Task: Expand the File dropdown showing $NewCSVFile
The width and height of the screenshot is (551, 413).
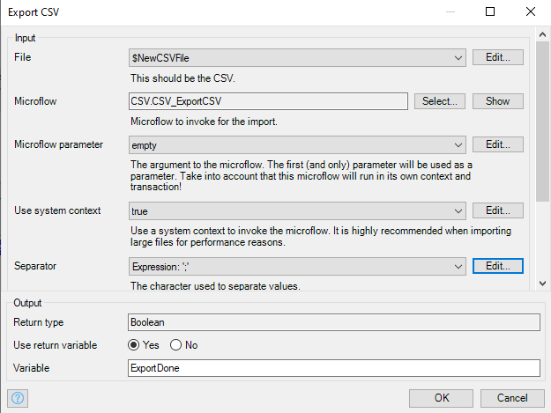Action: [297, 57]
